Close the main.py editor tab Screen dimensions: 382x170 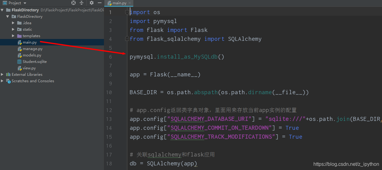(x=130, y=3)
